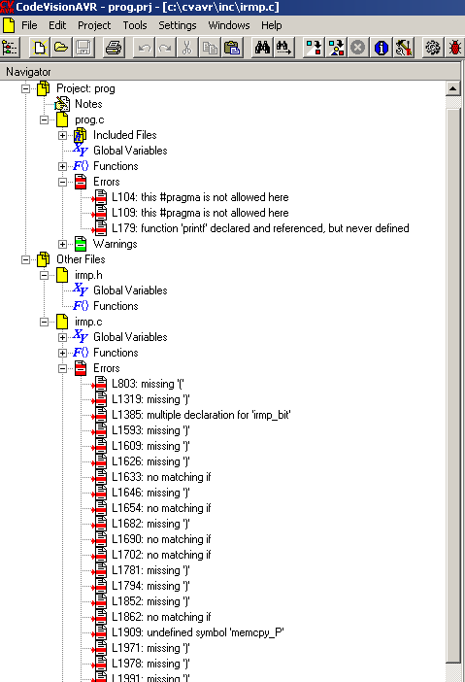Select Global Variables under prog.c

[x=130, y=151]
